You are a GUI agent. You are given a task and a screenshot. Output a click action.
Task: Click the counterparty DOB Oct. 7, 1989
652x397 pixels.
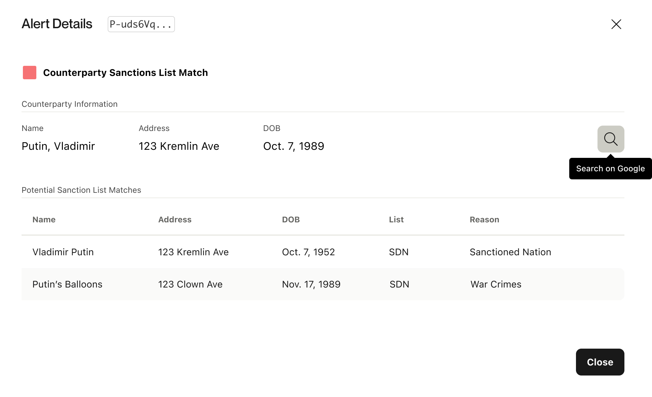293,146
